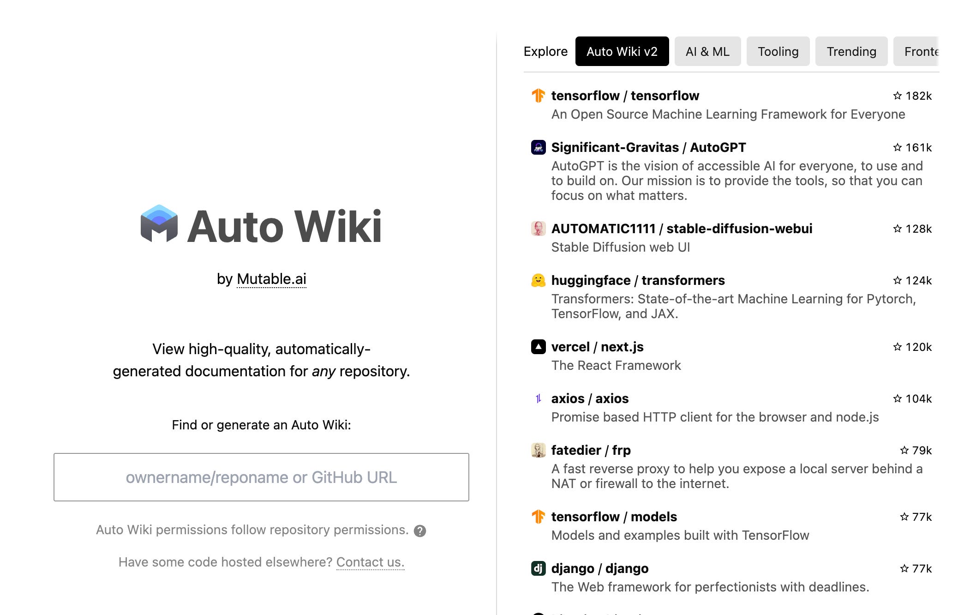The height and width of the screenshot is (615, 958).
Task: Click the permissions help question mark icon
Action: (419, 531)
